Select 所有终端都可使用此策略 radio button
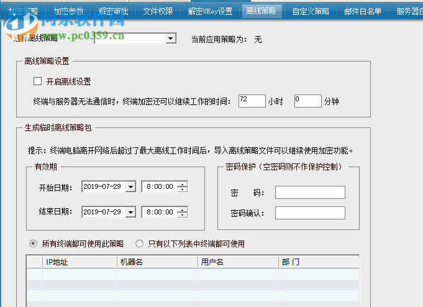This screenshot has height=307, width=423. click(33, 244)
